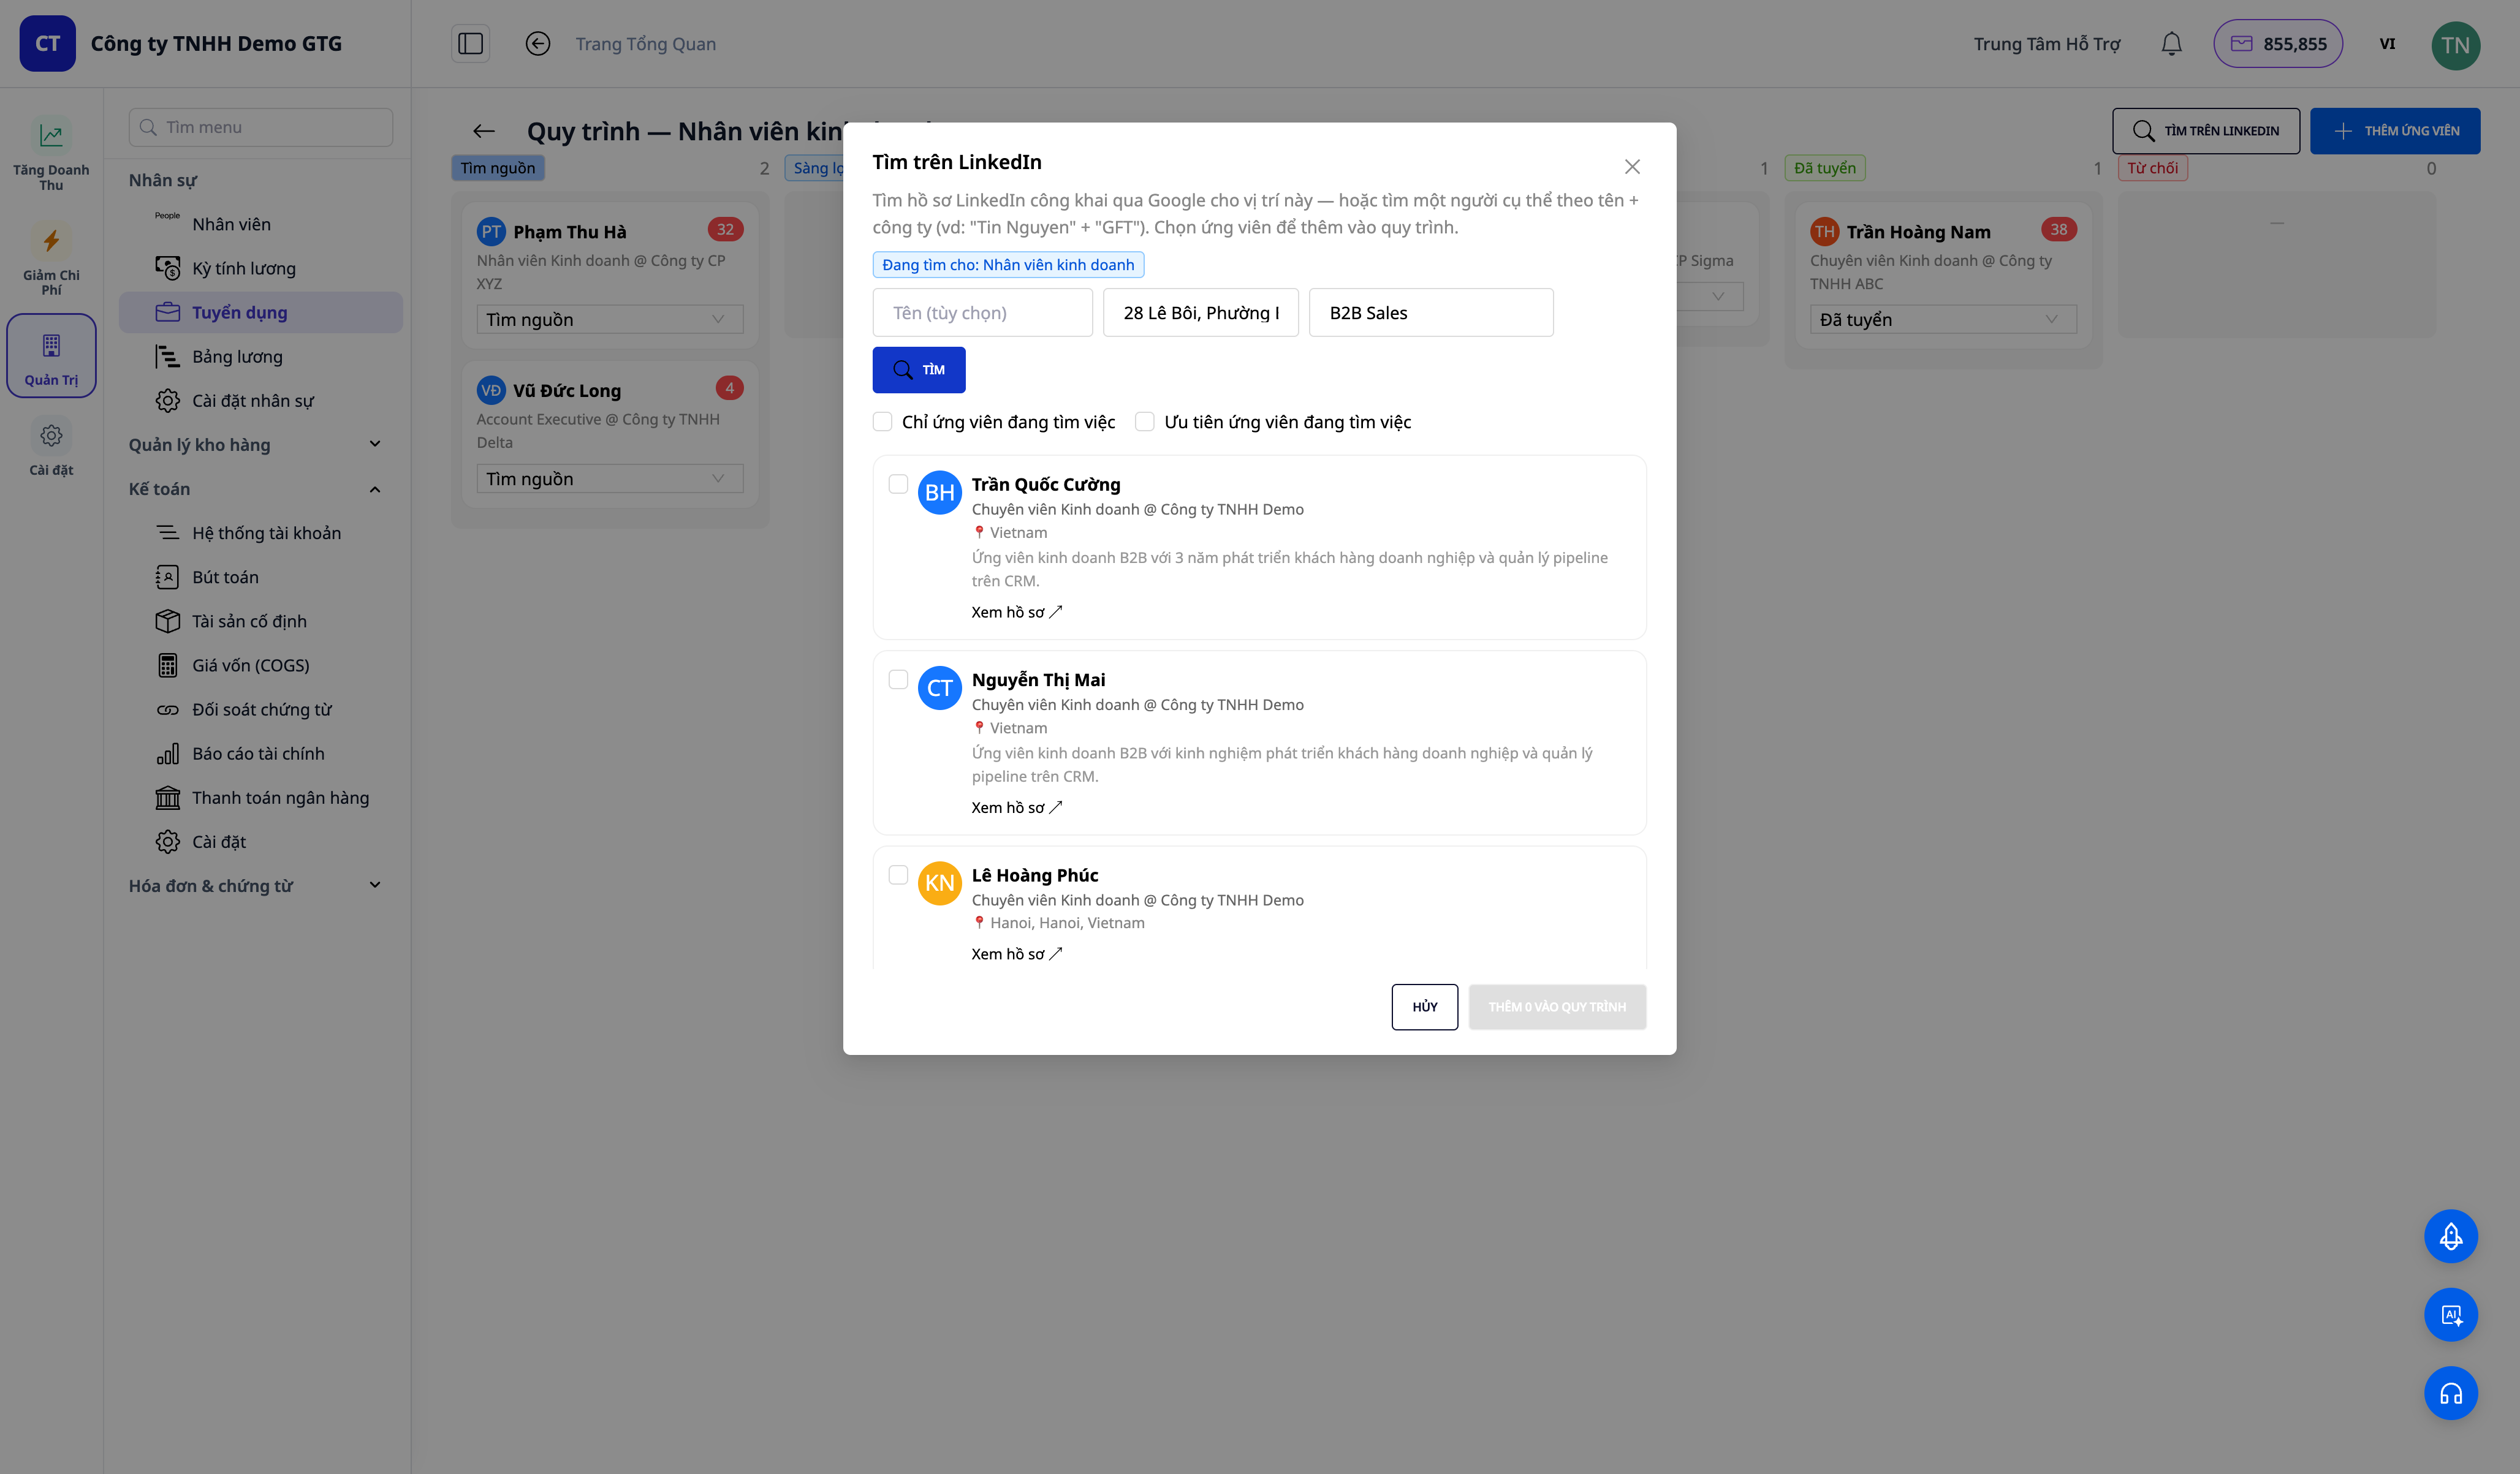Viewport: 2520px width, 1474px height.
Task: Click the B2B Sales keyword field
Action: coord(1430,313)
